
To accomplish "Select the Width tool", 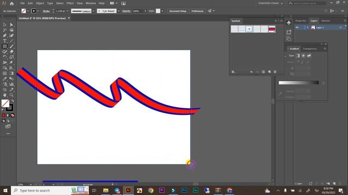I will pos(5,63).
